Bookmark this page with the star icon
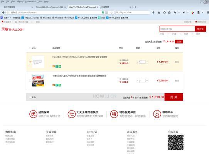The height and width of the screenshot is (154, 209). coord(165,12)
